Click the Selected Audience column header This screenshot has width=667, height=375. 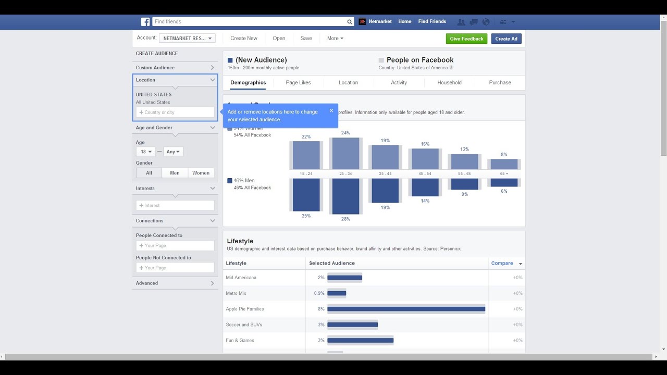pos(332,264)
